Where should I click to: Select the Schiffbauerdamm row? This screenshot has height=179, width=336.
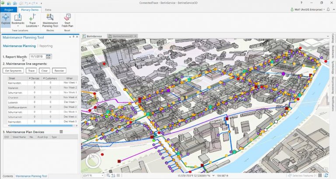pyautogui.click(x=42, y=107)
